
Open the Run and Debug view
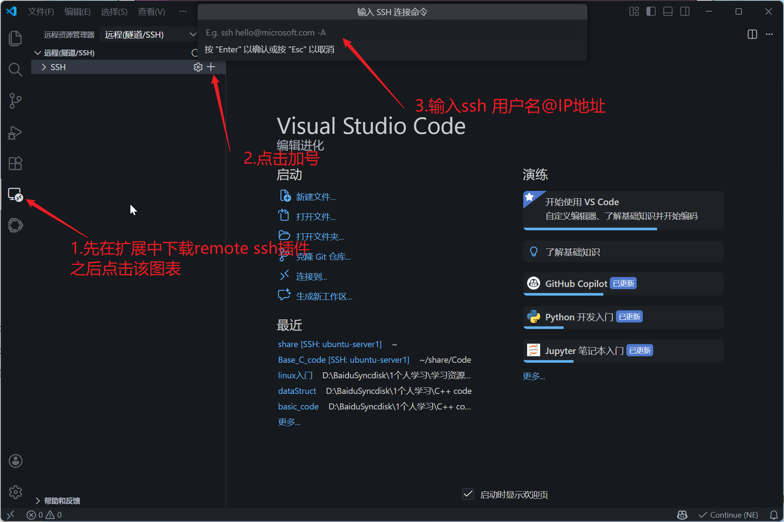[16, 132]
